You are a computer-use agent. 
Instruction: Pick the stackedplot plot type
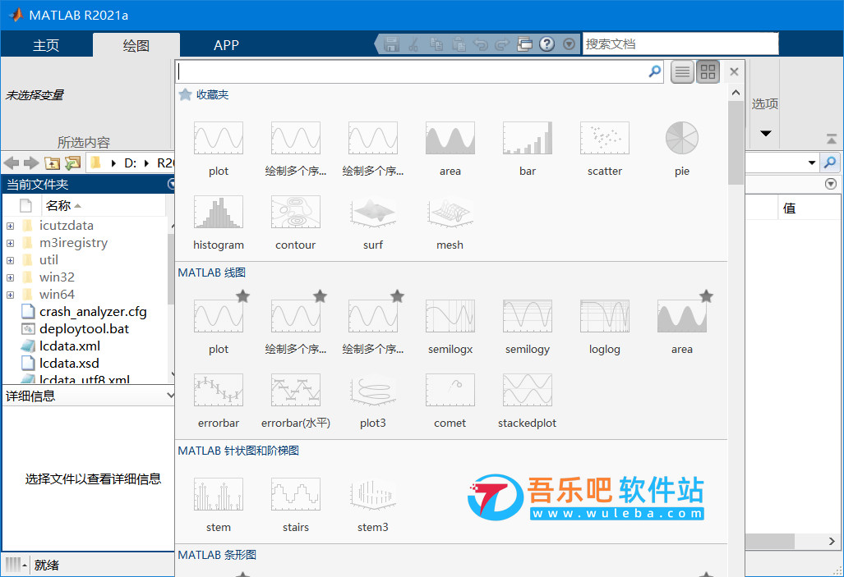[527, 400]
